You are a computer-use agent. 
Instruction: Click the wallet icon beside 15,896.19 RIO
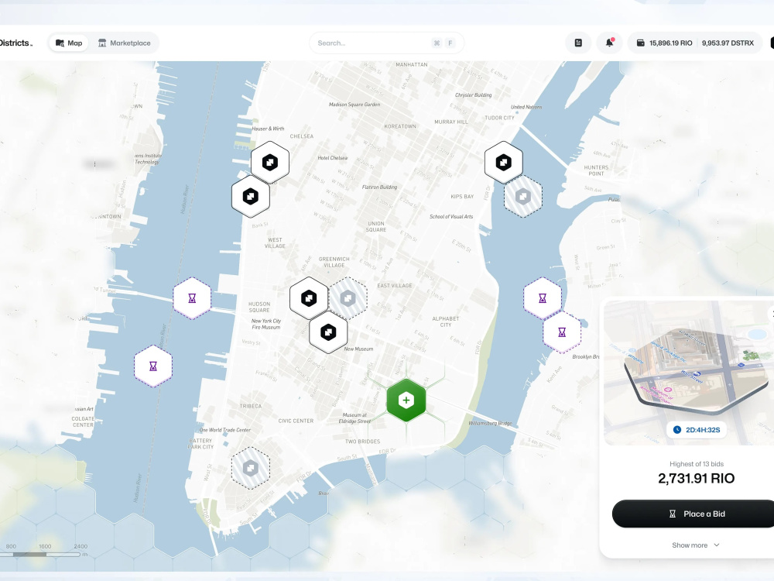point(640,43)
